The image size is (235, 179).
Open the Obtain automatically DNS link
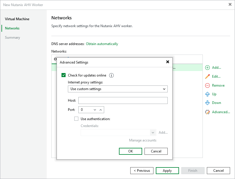click(x=102, y=44)
